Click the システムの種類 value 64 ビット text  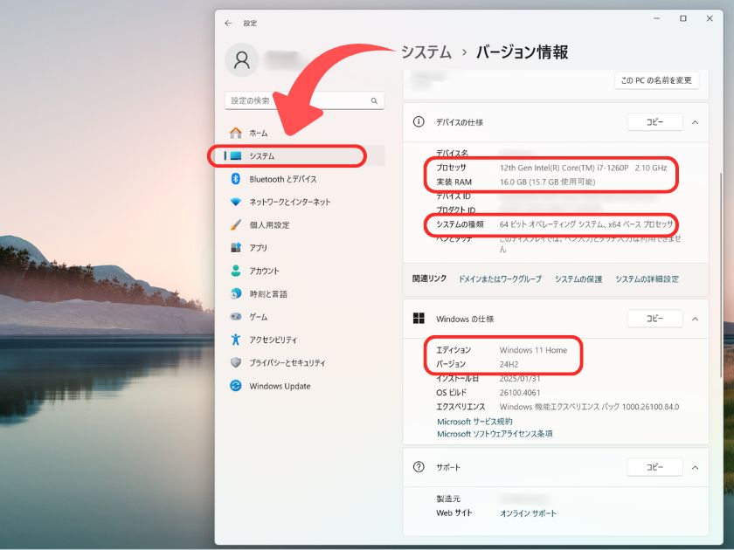click(586, 224)
